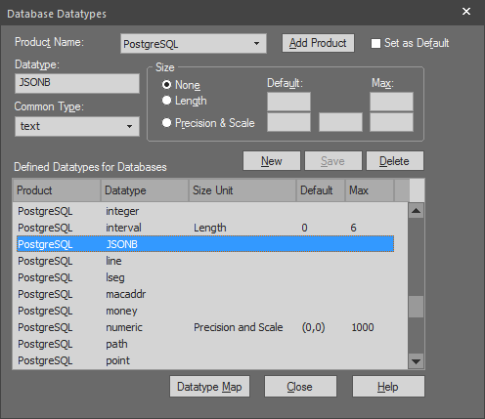Screen dimensions: 485x419
Task: Select the money datatype row
Action: (205, 311)
